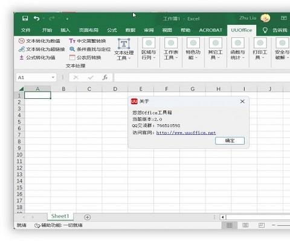Viewport: 290px width, 241px height.
Task: Click the sheet navigation right arrow
Action: pos(33,217)
